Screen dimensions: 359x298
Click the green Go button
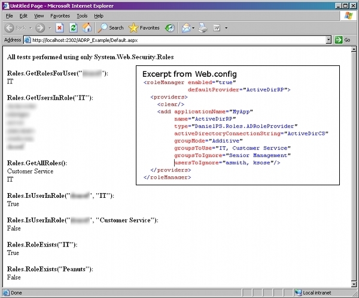[x=342, y=40]
